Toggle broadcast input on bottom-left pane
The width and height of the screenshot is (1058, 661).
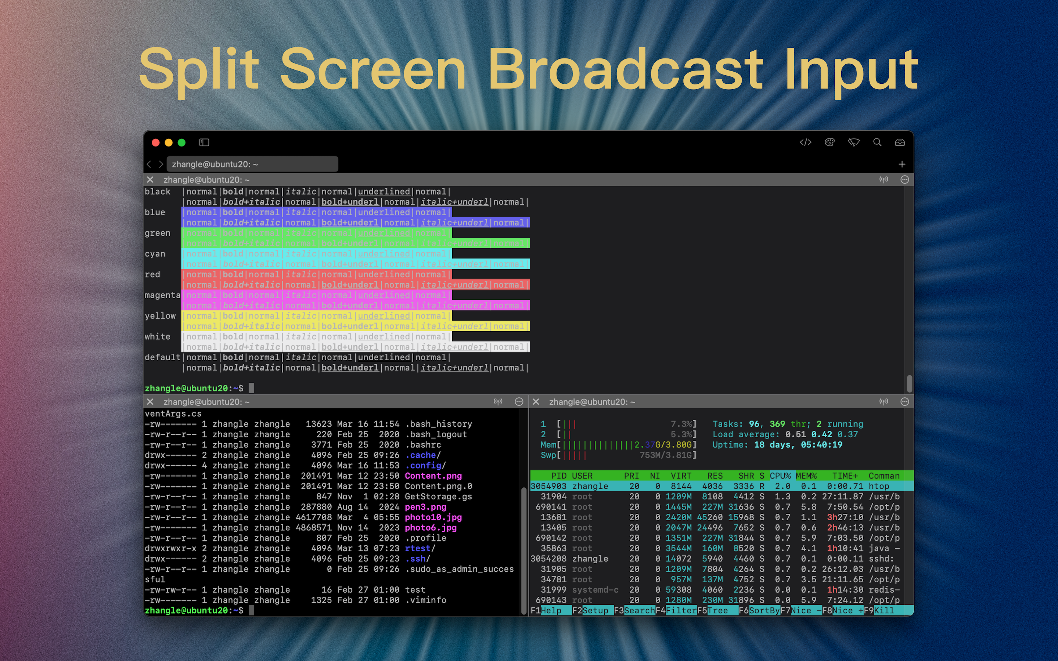tap(498, 402)
